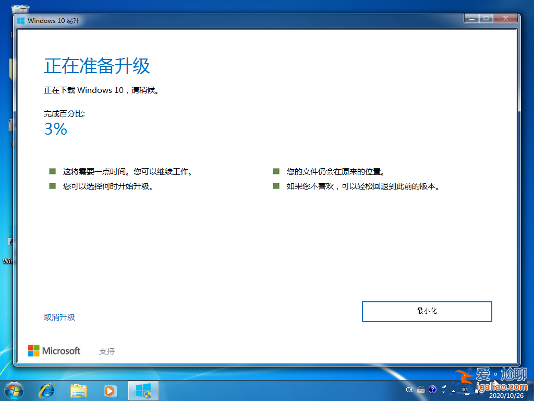534x401 pixels.
Task: Click the green check beside 这将需要一点时间
Action: coord(52,171)
